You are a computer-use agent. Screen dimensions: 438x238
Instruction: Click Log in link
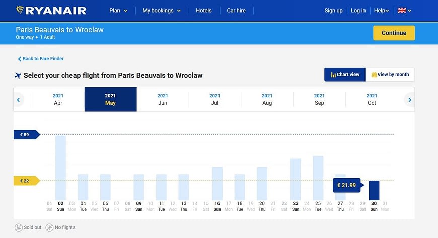click(358, 11)
